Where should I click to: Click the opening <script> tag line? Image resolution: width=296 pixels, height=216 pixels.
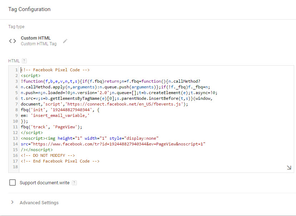tap(31, 76)
